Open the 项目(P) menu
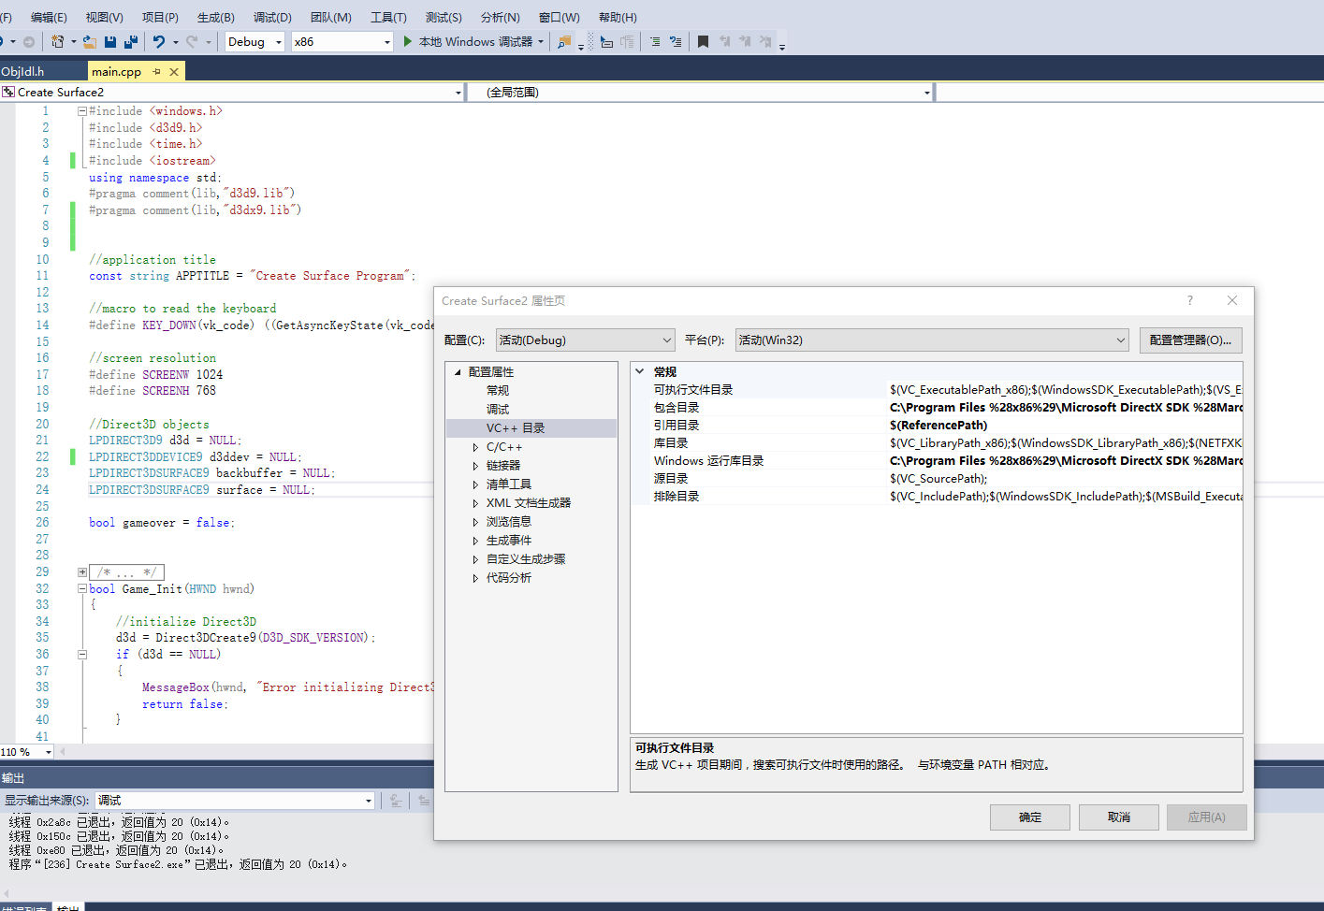 click(x=160, y=17)
